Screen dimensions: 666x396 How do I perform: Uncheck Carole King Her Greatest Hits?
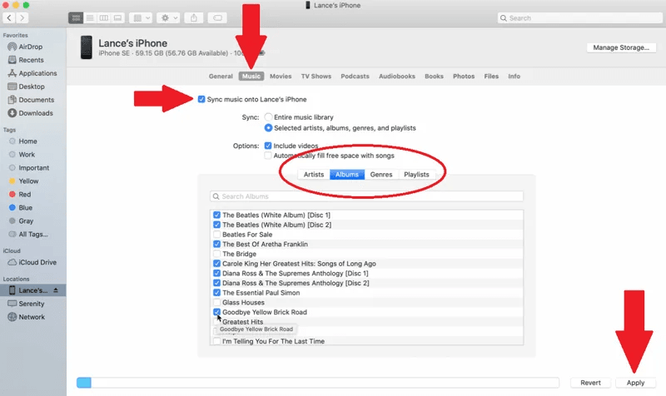point(217,264)
